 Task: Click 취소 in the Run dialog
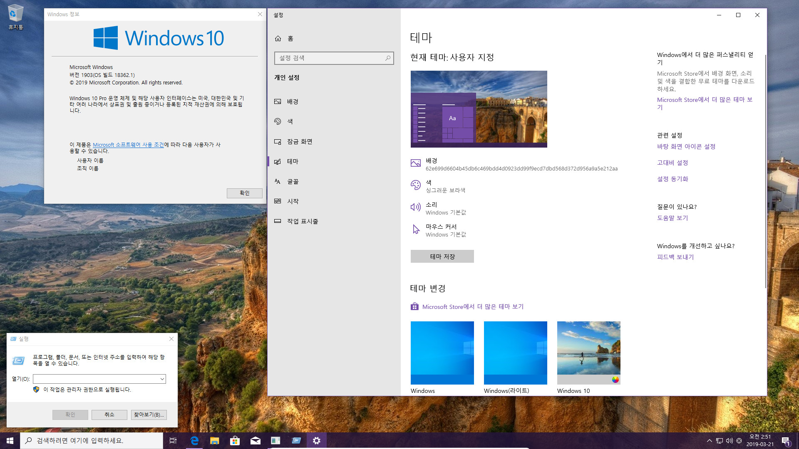click(109, 415)
